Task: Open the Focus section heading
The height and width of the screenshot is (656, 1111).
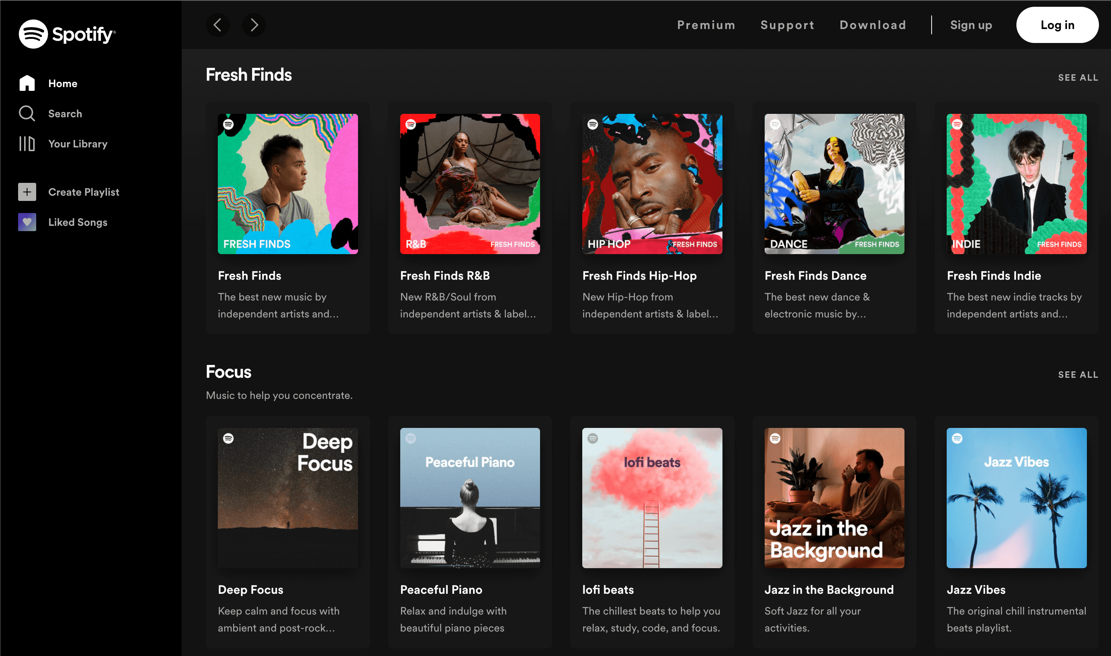Action: [228, 372]
